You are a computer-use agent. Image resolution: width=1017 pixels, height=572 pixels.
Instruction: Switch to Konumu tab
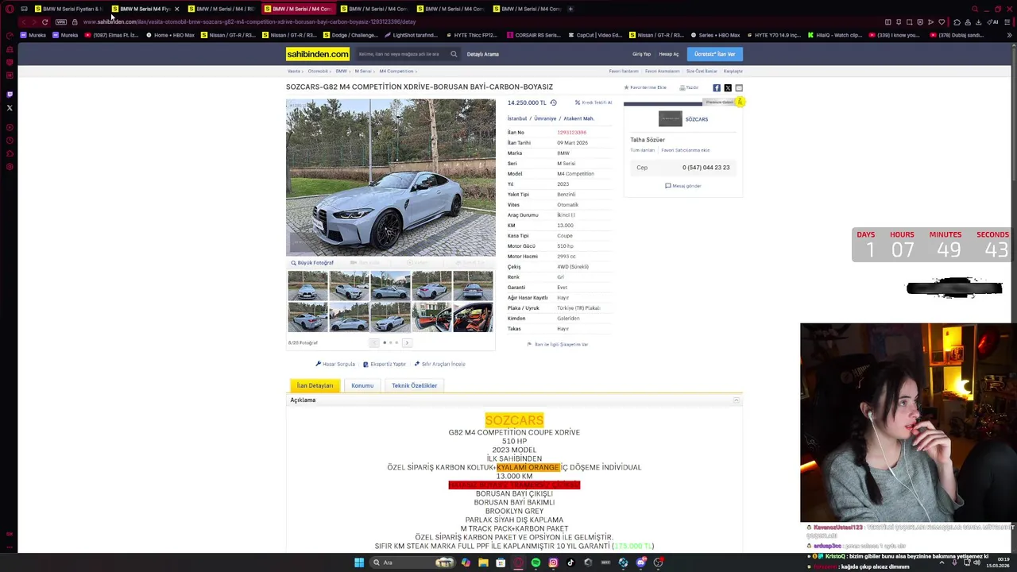[362, 385]
